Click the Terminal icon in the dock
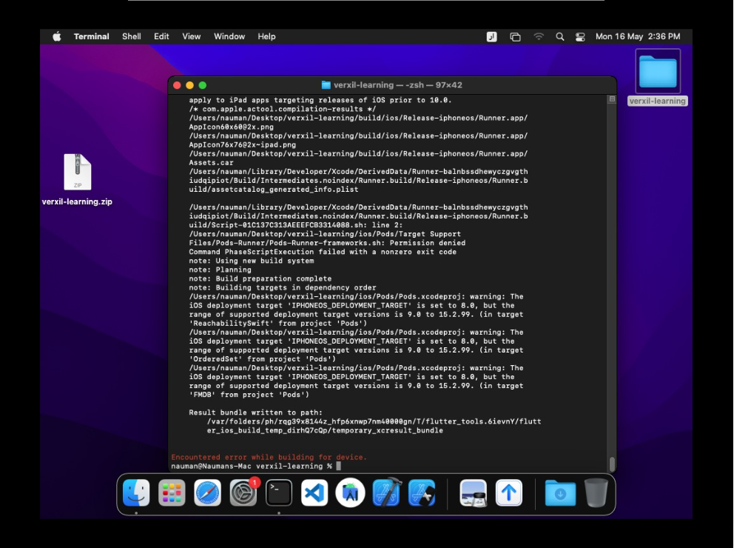This screenshot has width=734, height=548. [x=279, y=493]
